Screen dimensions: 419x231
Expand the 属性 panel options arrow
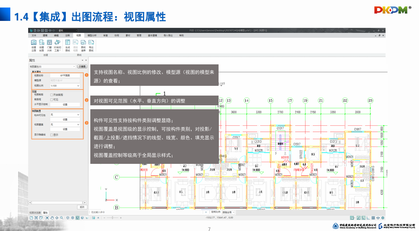click(x=83, y=60)
